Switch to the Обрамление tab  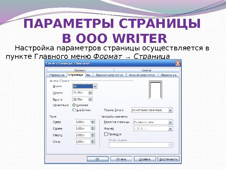[x=169, y=75]
